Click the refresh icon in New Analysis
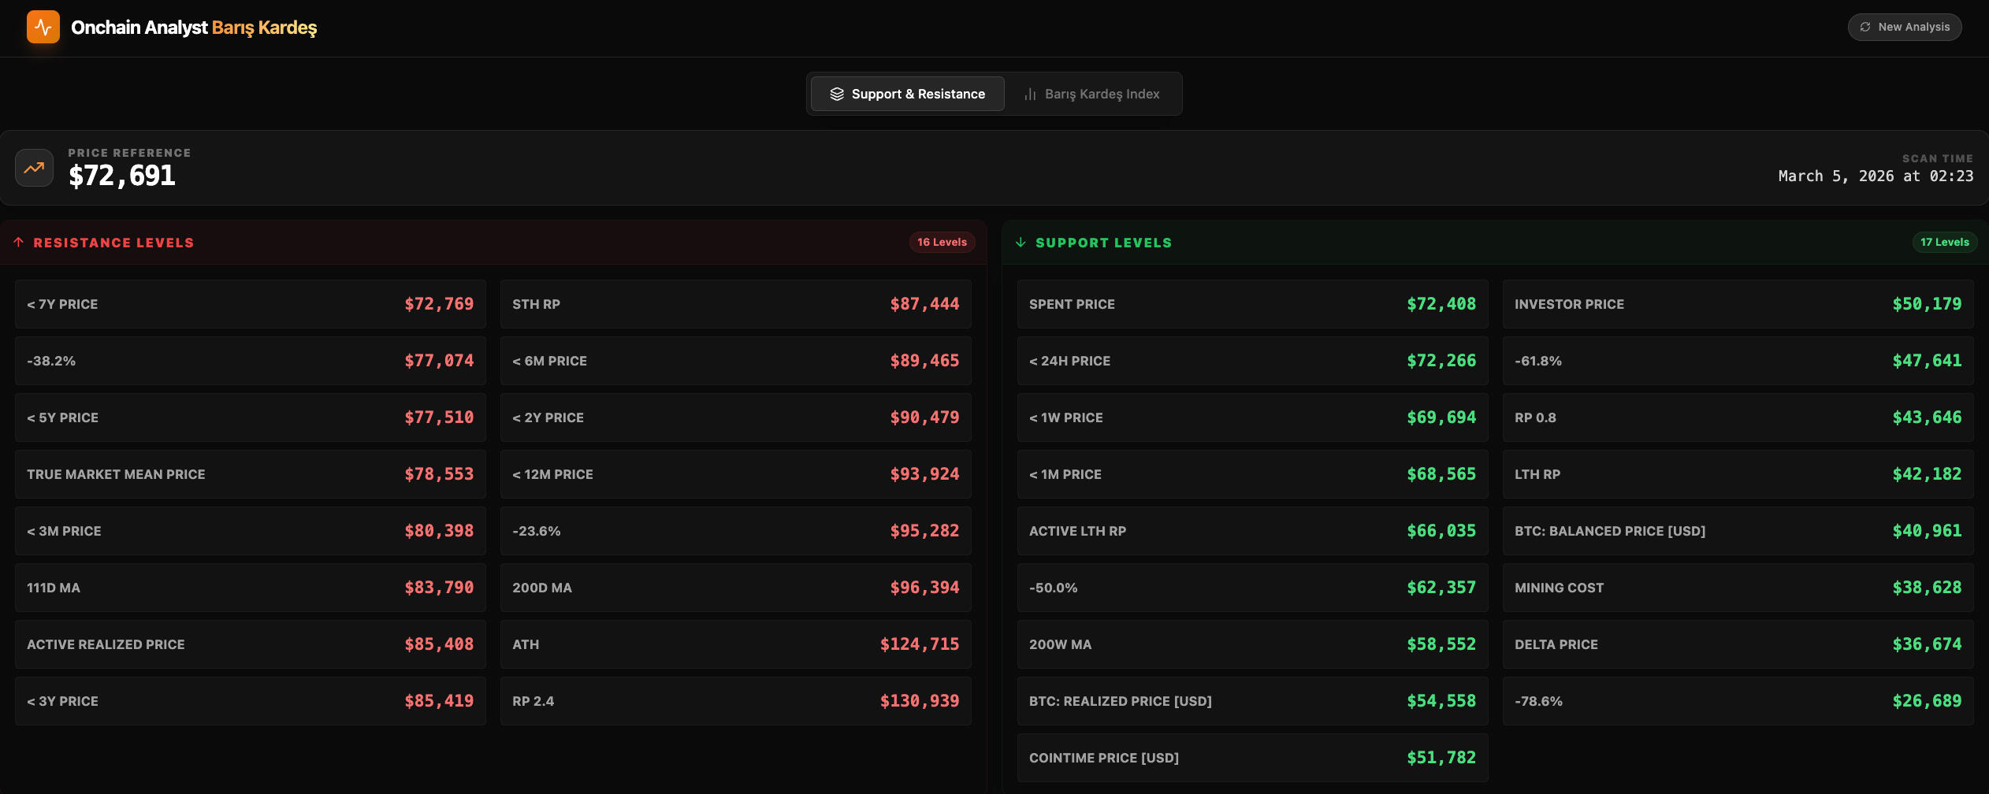 pyautogui.click(x=1865, y=27)
